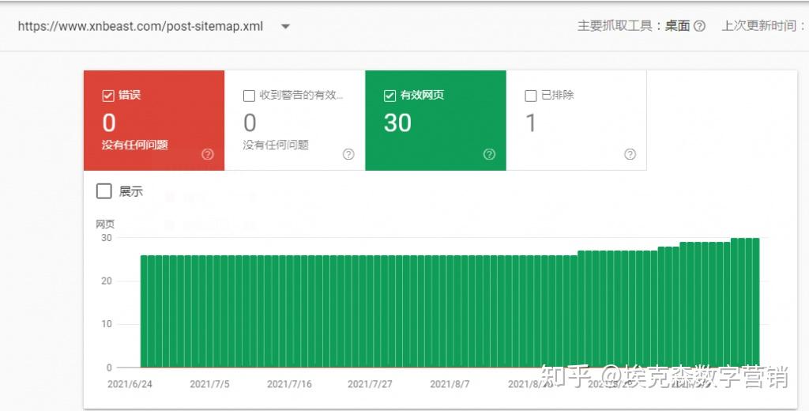The height and width of the screenshot is (411, 809).
Task: Click the 2021/7/5 axis date label
Action: click(209, 384)
